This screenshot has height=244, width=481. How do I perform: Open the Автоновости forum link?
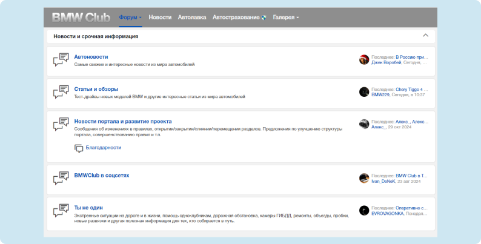pyautogui.click(x=91, y=56)
